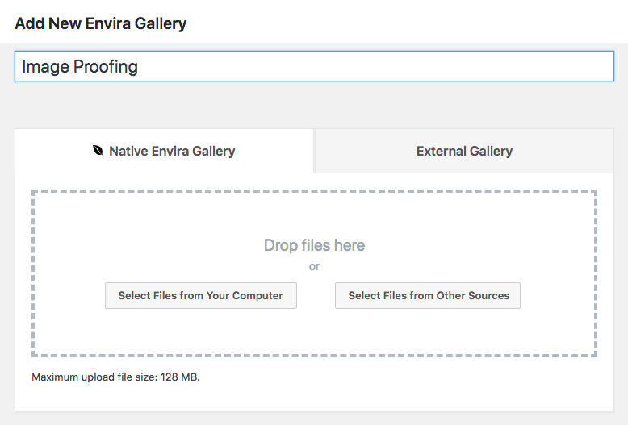628x425 pixels.
Task: Click the dashed border of the drop zone
Action: 314,192
